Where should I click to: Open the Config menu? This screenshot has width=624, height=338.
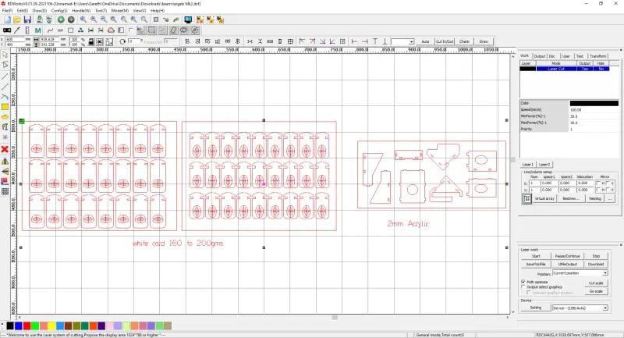coord(59,11)
